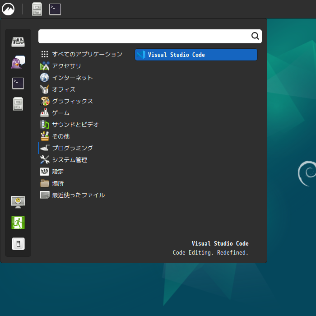316x316 pixels.
Task: Show 最近使ったファイル list
Action: click(78, 195)
